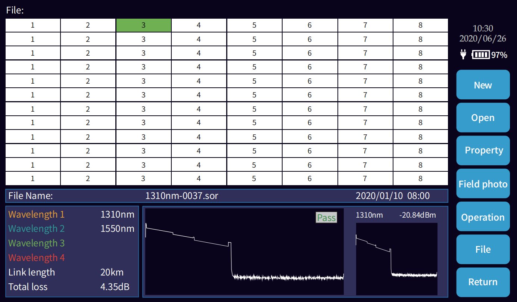
Task: Select the green highlighted cell 3
Action: [x=143, y=25]
